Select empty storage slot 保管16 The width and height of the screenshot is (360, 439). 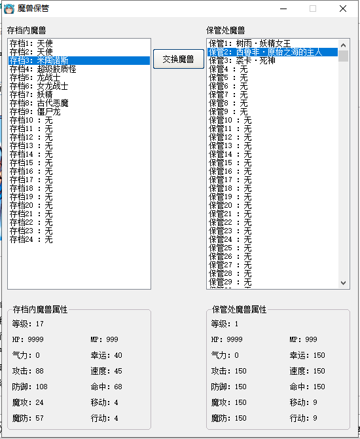[x=272, y=172]
